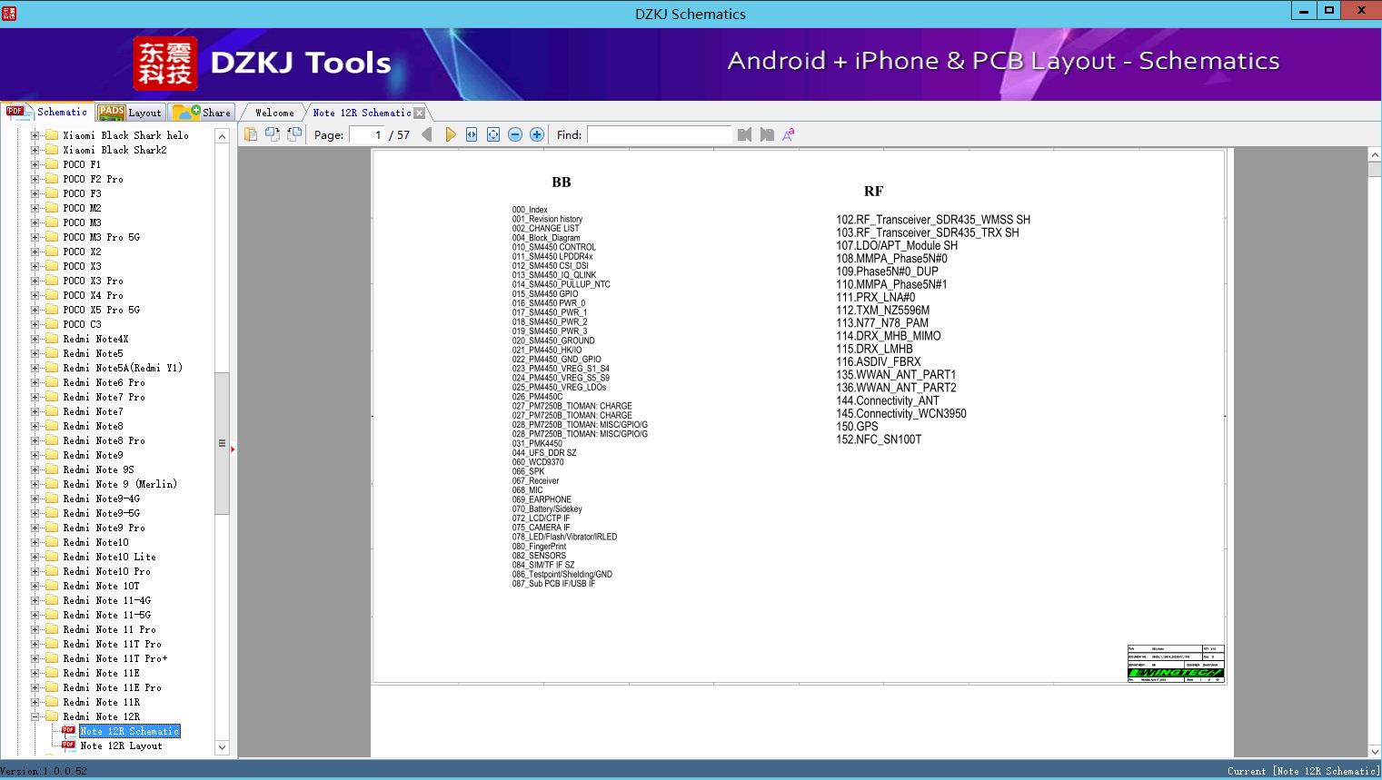The image size is (1382, 780).
Task: Click PDF icon beside Note 12R Layout
Action: [68, 745]
